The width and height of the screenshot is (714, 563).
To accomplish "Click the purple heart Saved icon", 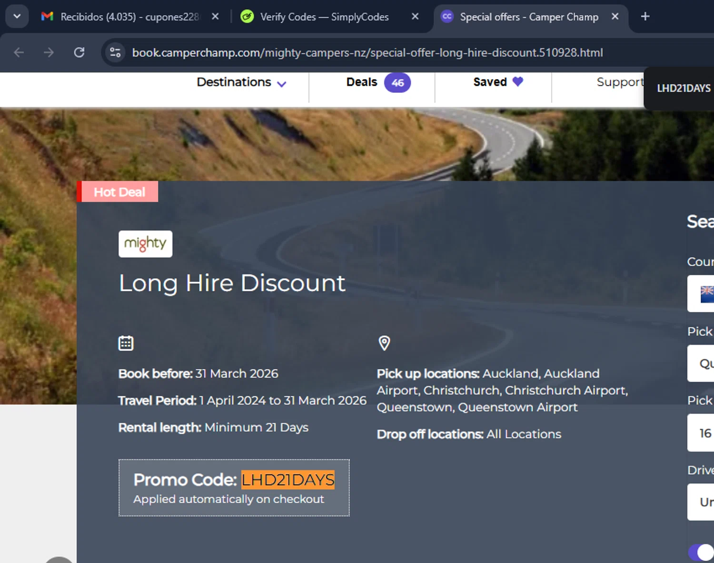I will 518,81.
